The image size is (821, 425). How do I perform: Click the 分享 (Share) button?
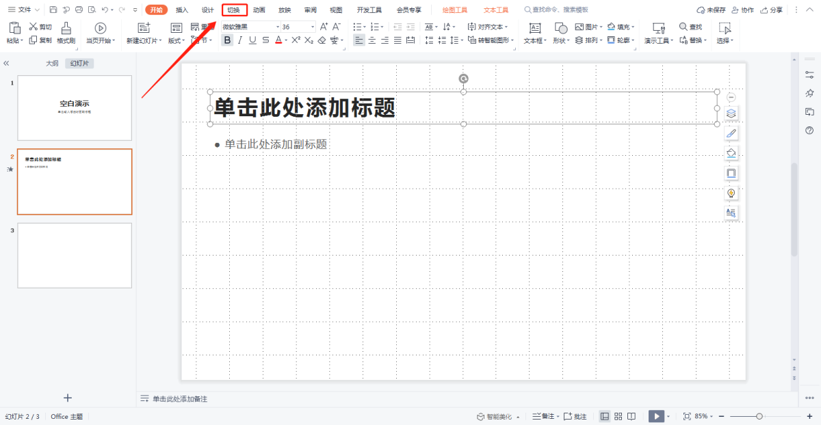pyautogui.click(x=772, y=10)
